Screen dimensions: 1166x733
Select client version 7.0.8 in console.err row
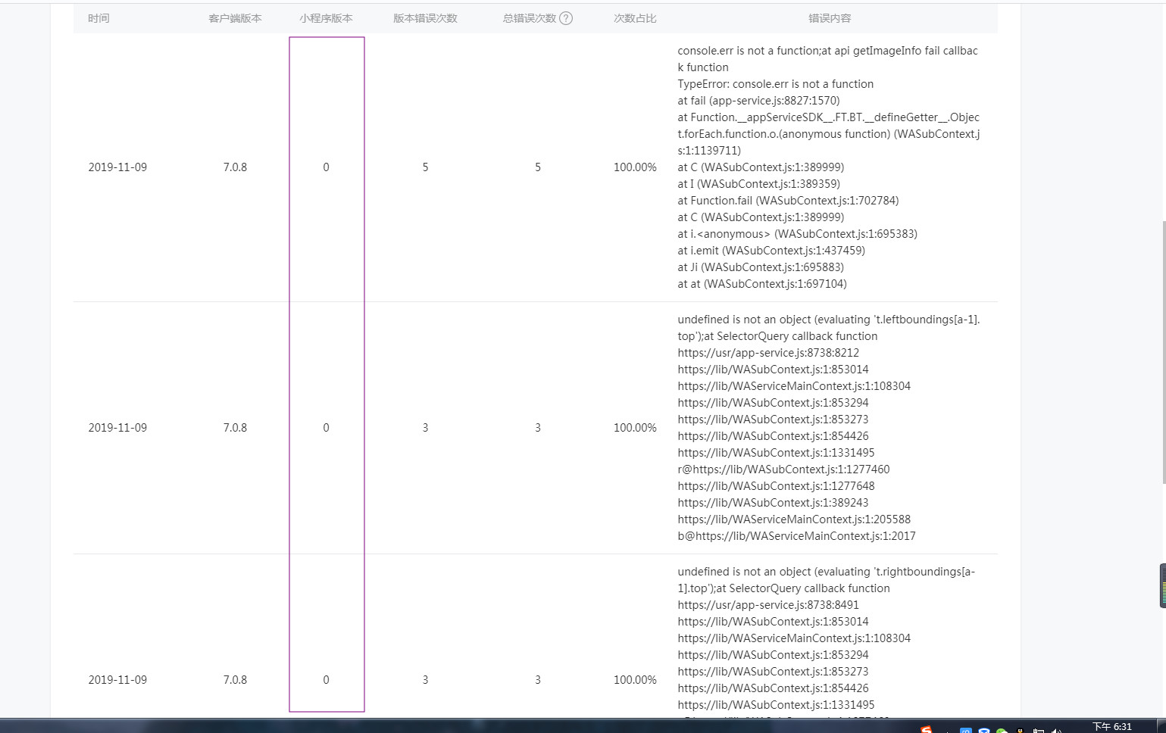(x=235, y=167)
